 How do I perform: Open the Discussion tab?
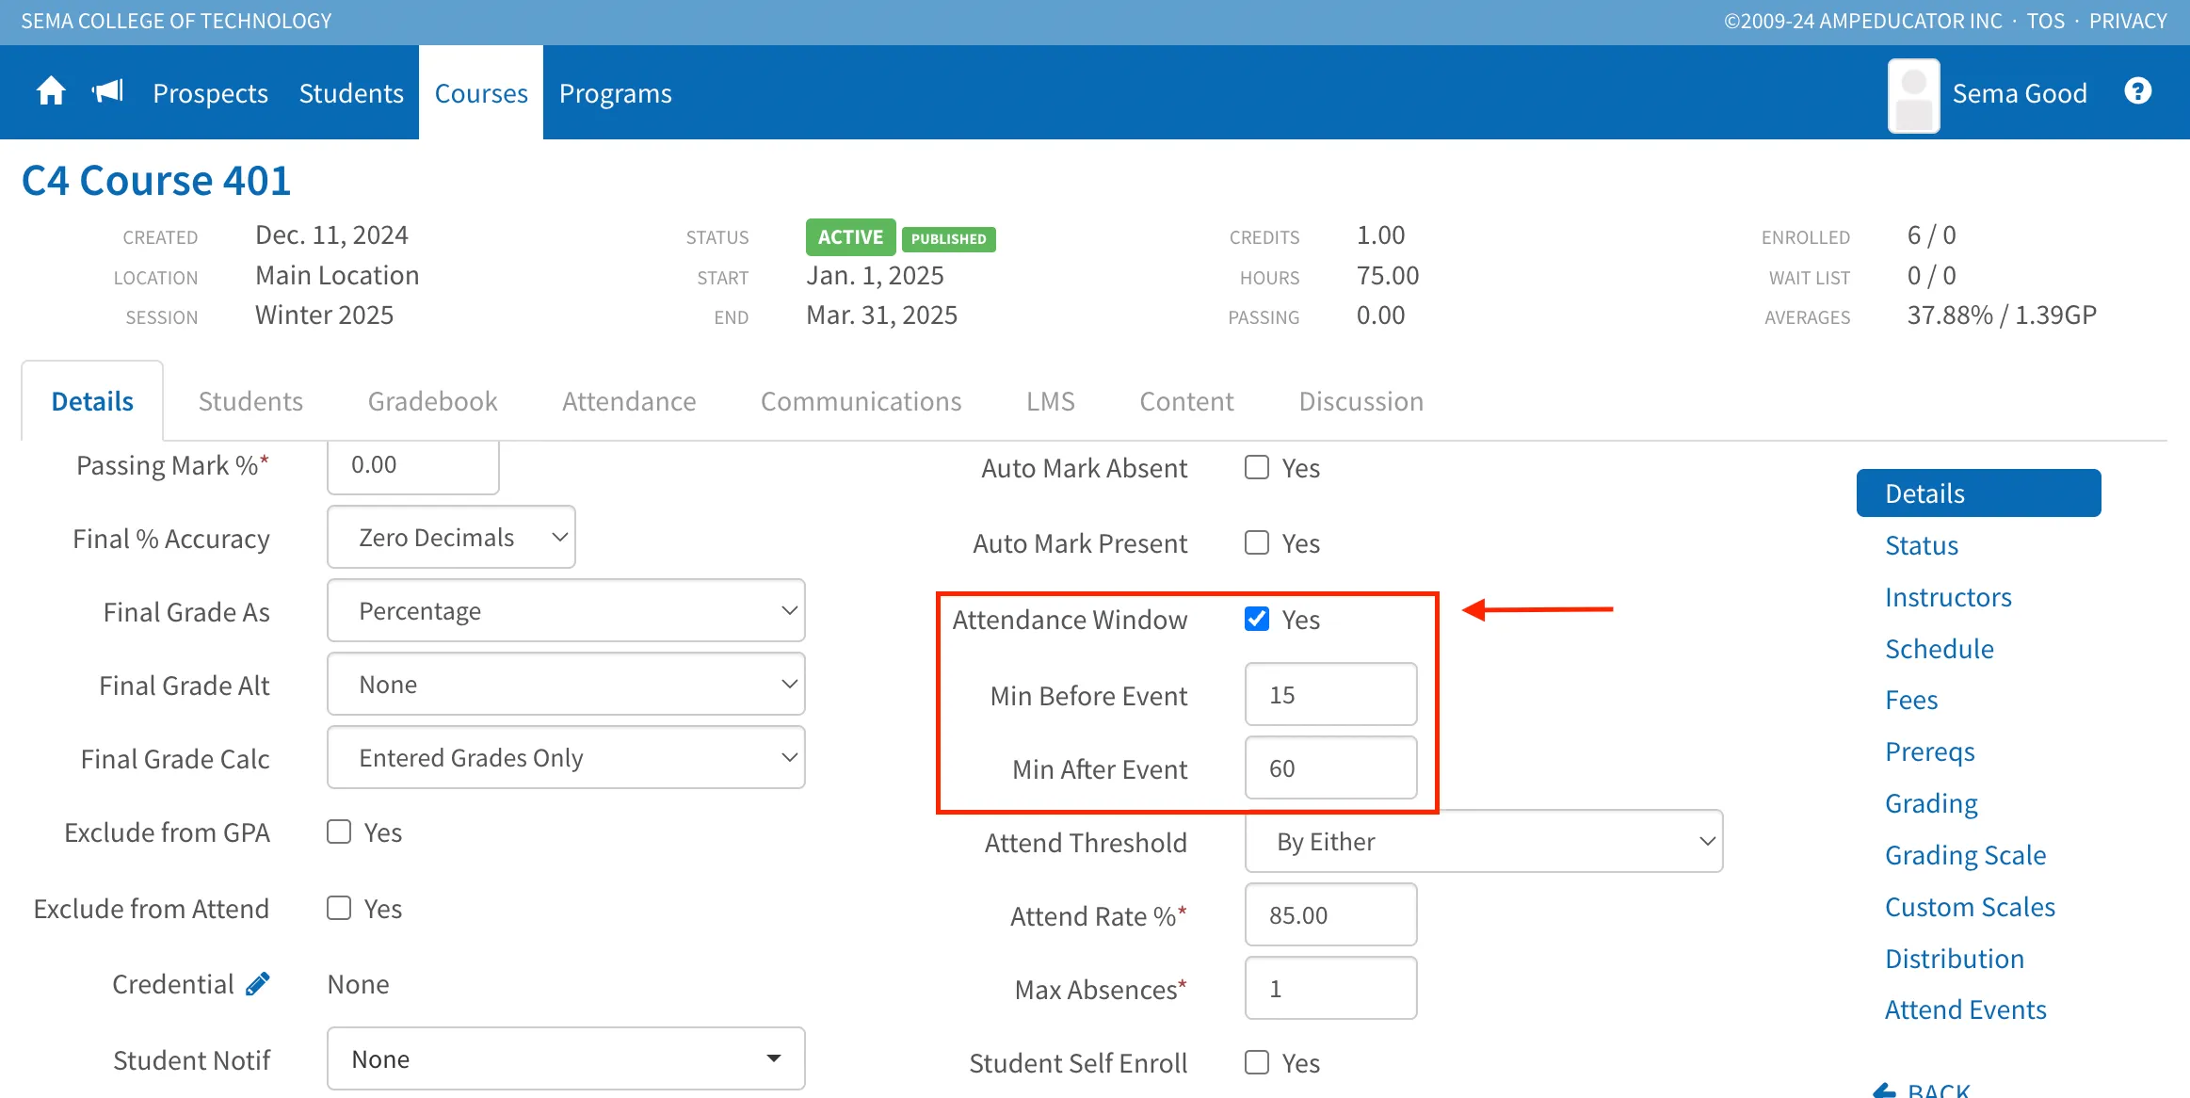(x=1361, y=401)
